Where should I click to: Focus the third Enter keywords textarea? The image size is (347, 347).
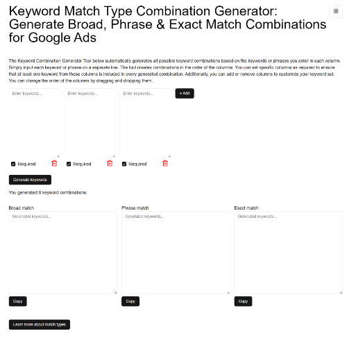145,123
